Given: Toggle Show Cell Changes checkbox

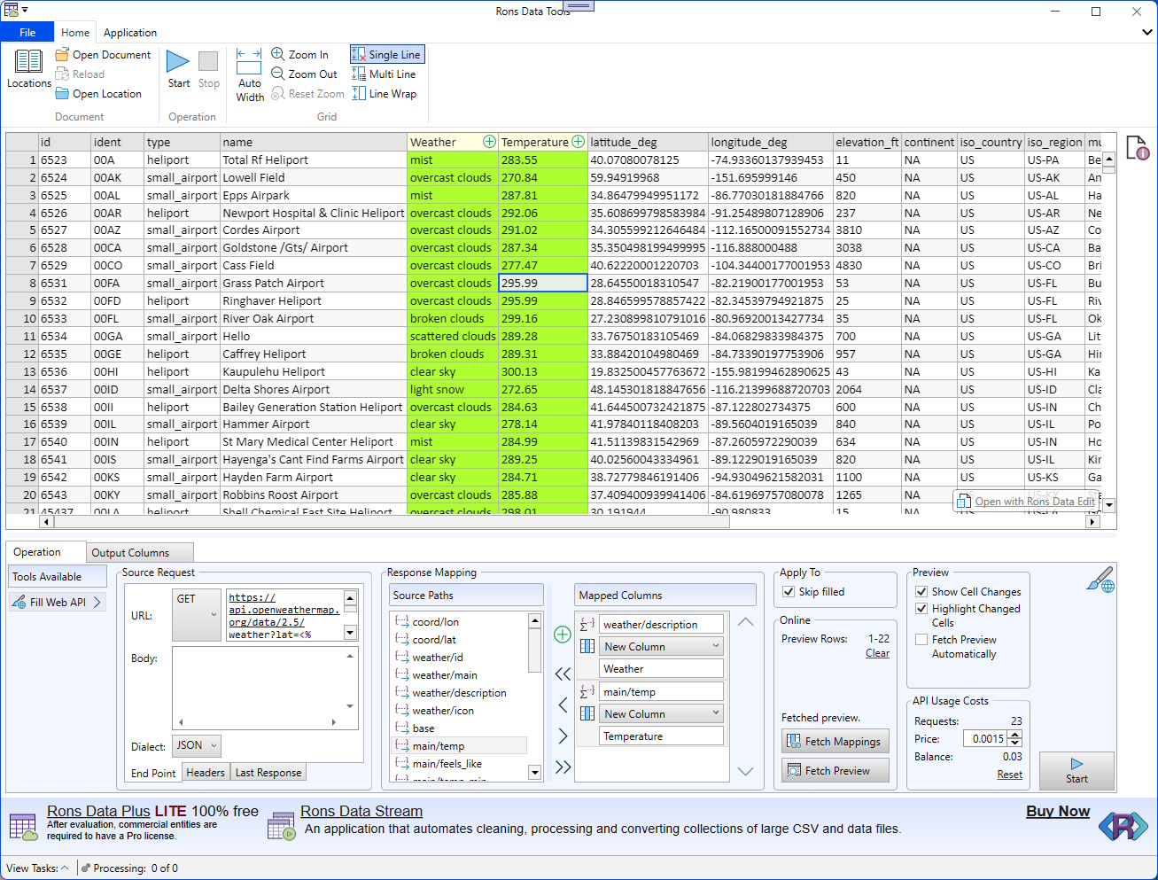Looking at the screenshot, I should pos(921,591).
